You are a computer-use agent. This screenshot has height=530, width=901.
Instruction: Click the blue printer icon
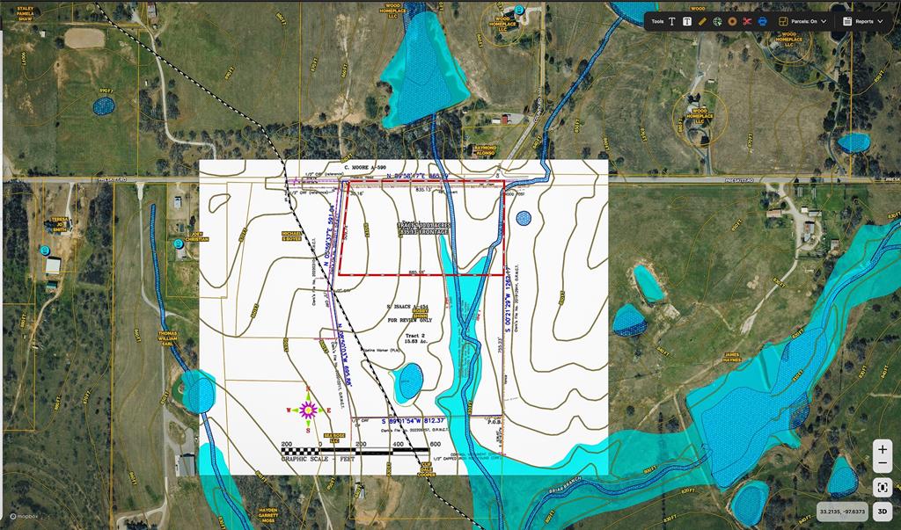762,21
